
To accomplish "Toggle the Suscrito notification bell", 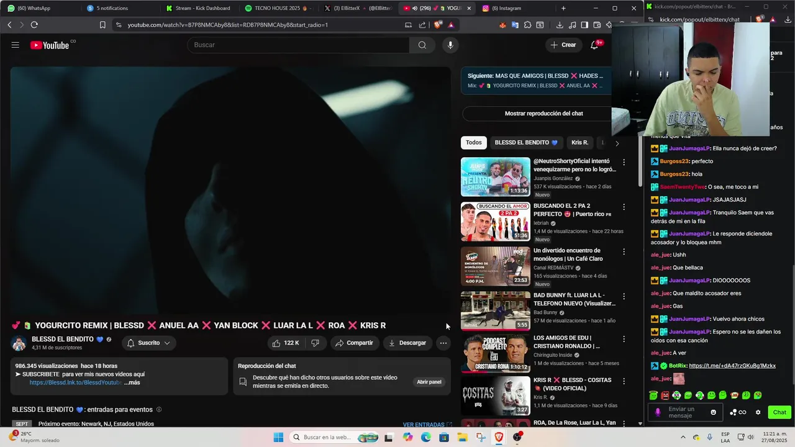I will tap(131, 343).
